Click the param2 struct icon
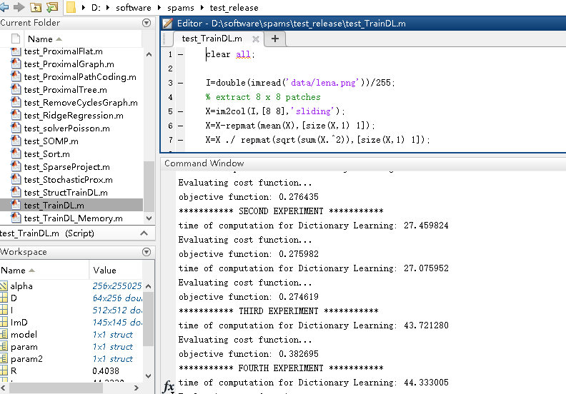566x394 pixels. [x=4, y=359]
